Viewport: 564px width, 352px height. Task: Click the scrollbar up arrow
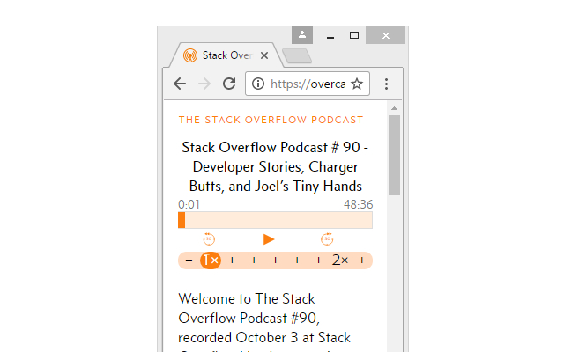click(394, 108)
